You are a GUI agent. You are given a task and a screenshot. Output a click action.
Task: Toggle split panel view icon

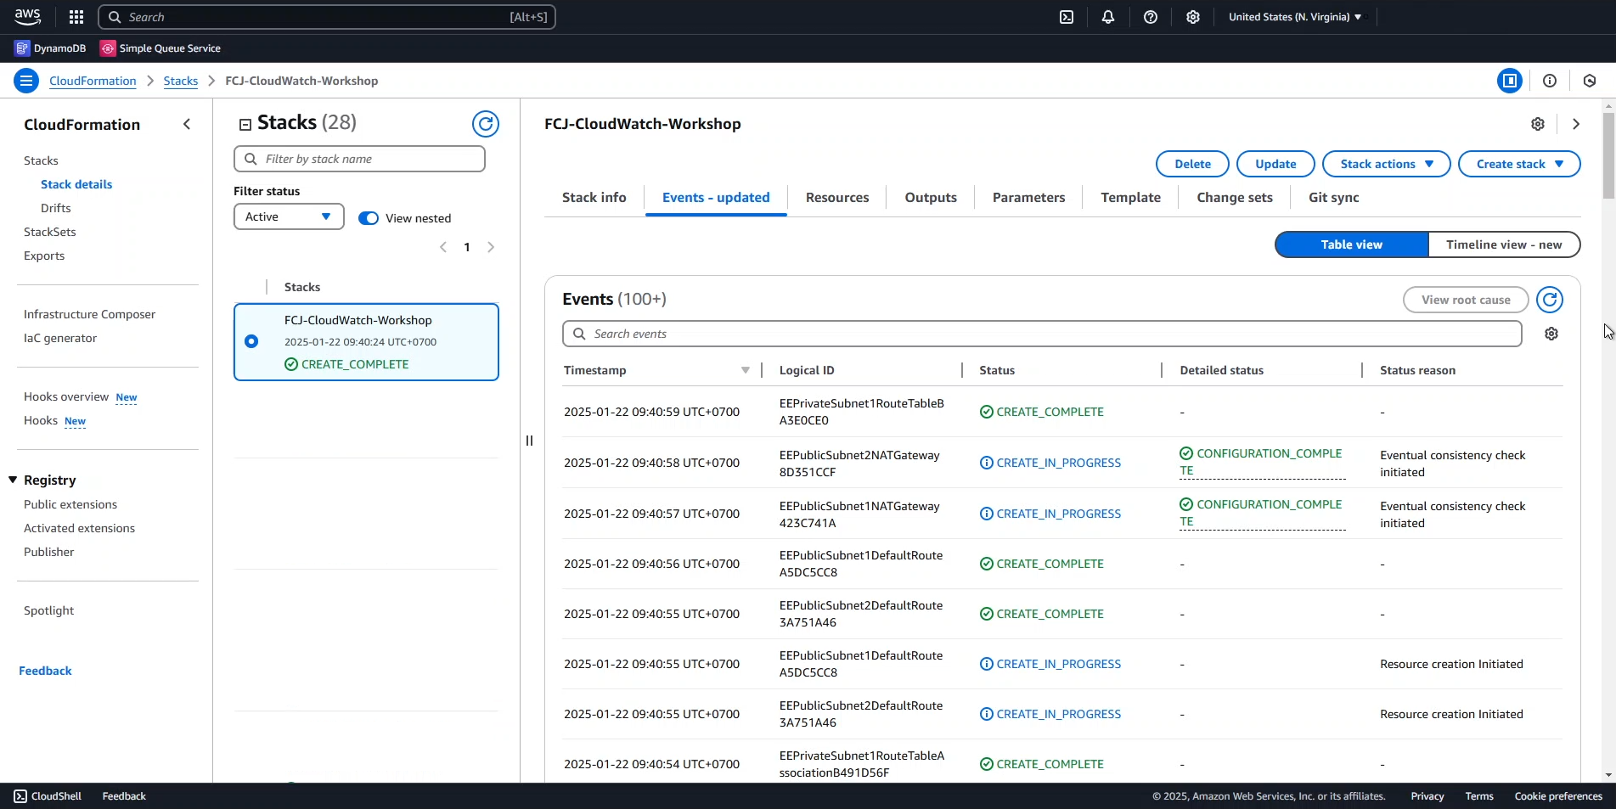[1510, 81]
